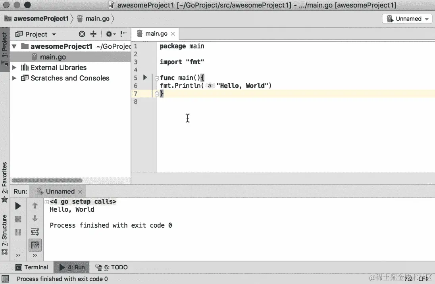Screen dimensions: 435x284
Task: Toggle scroll to end in console
Action: [35, 245]
